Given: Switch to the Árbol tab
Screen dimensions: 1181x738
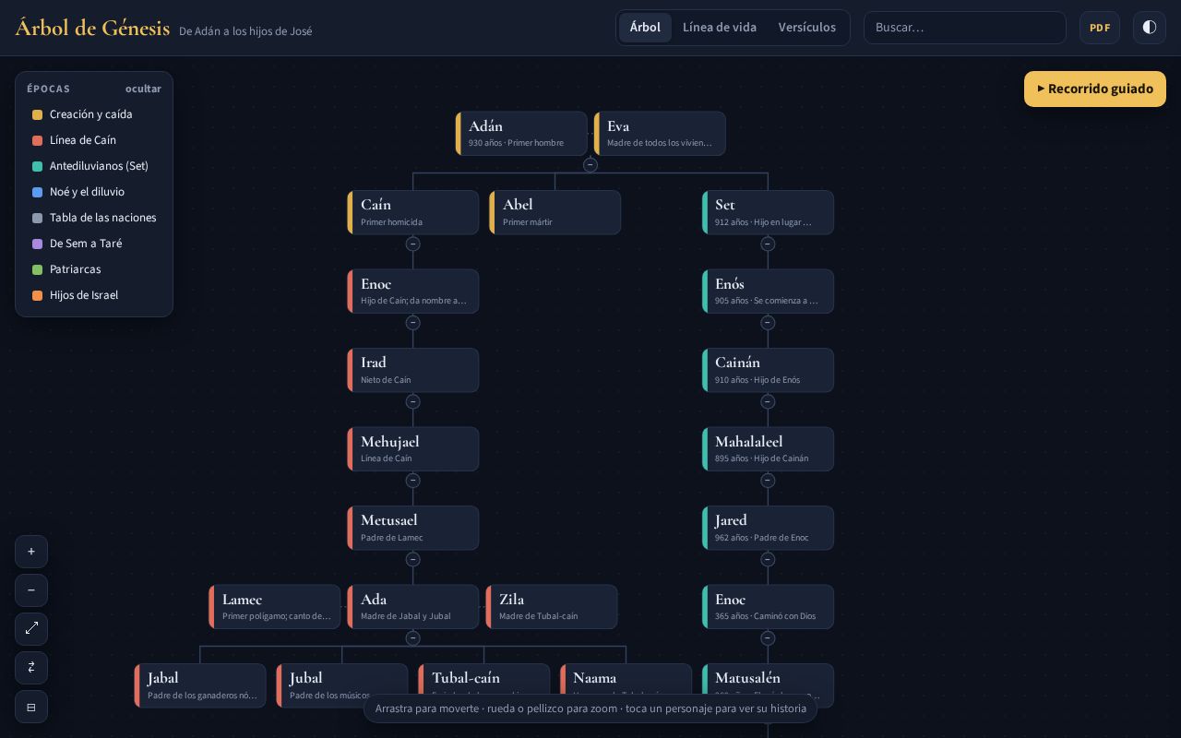Looking at the screenshot, I should pos(645,28).
